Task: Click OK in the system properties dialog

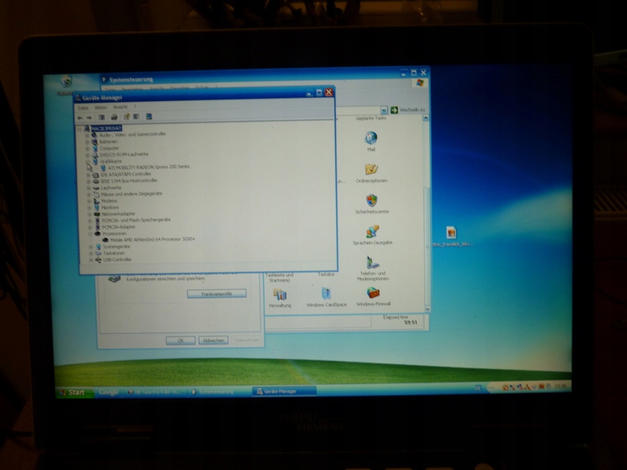Action: (181, 341)
